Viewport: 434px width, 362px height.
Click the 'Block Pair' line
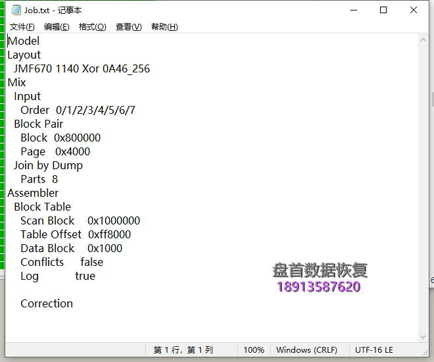pos(39,124)
